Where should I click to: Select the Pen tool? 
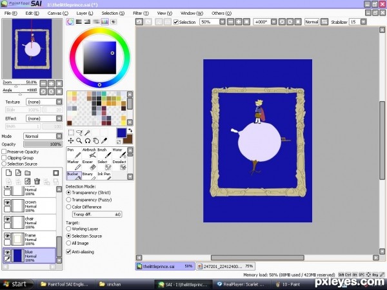pyautogui.click(x=74, y=153)
